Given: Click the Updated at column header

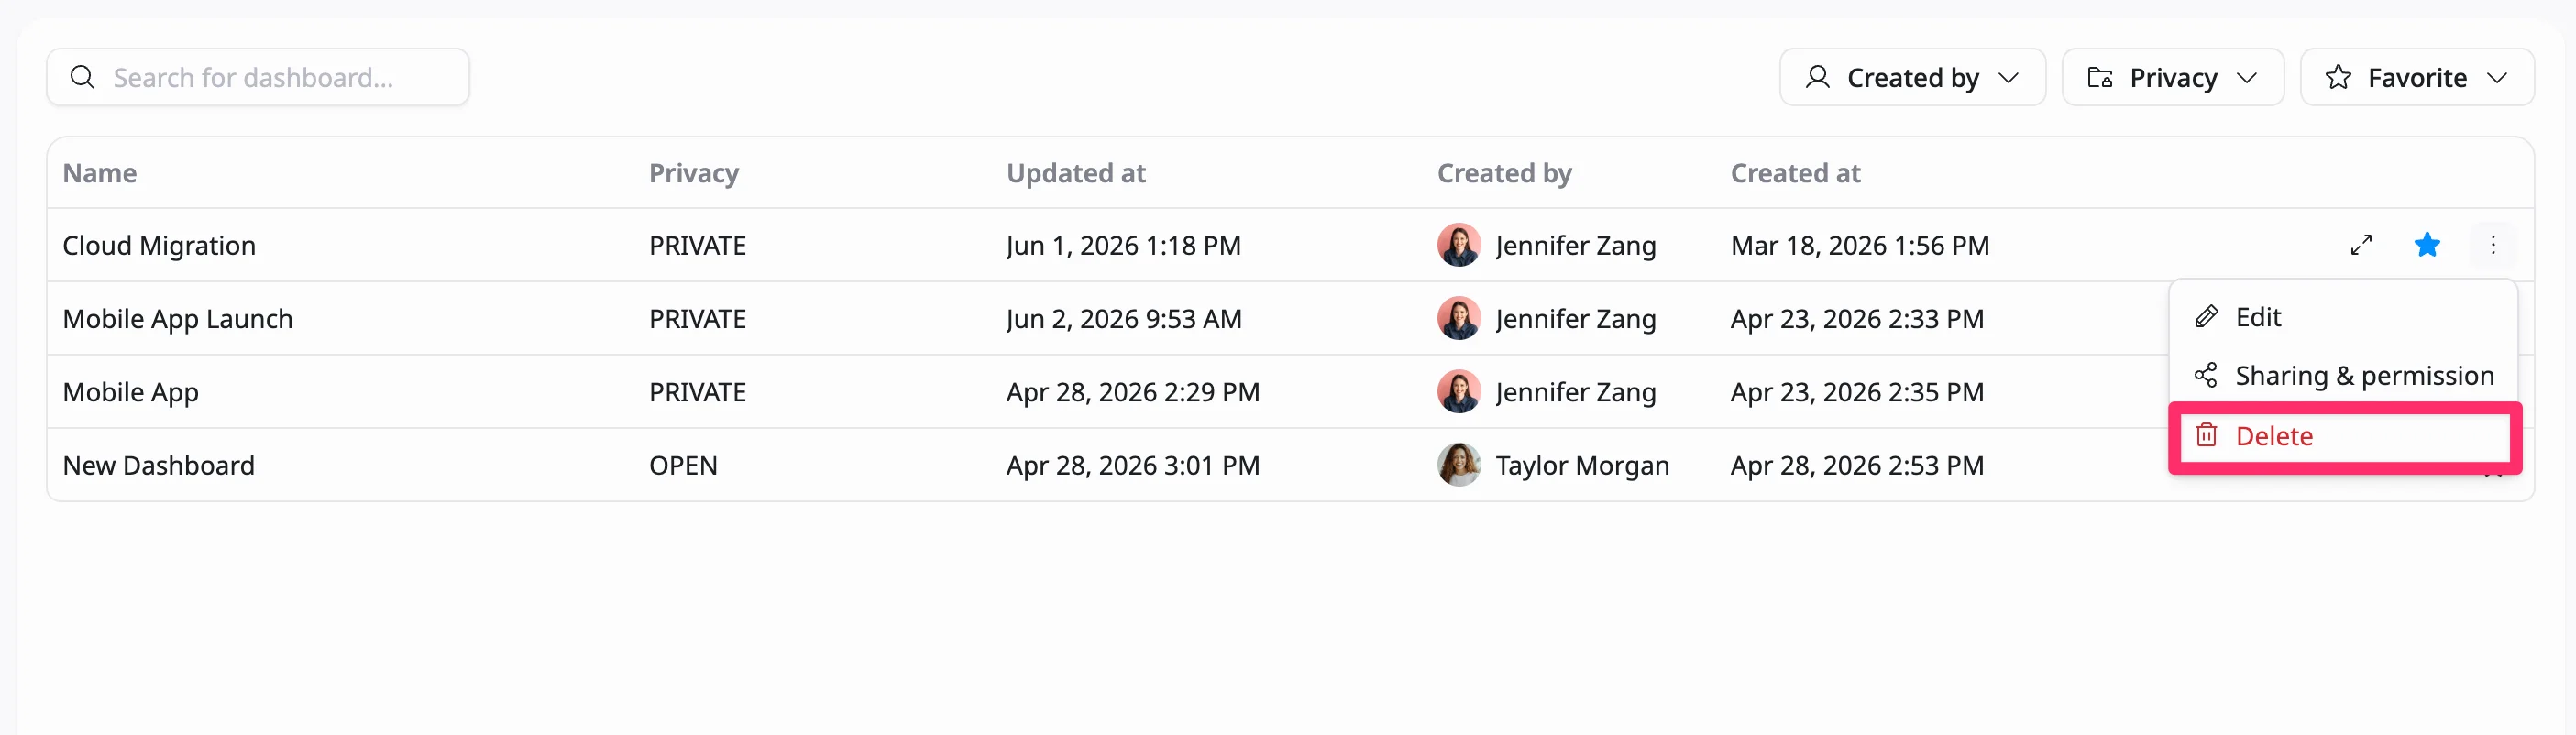Looking at the screenshot, I should click(x=1076, y=173).
